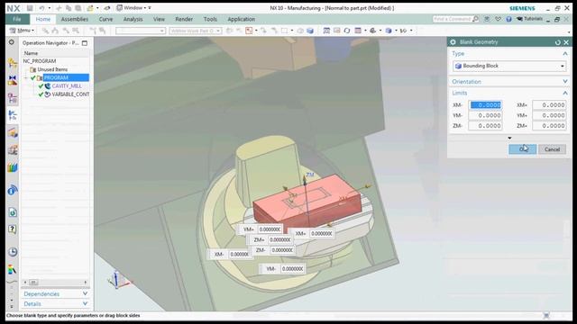Open the Bounding Block type dropdown

pyautogui.click(x=509, y=66)
